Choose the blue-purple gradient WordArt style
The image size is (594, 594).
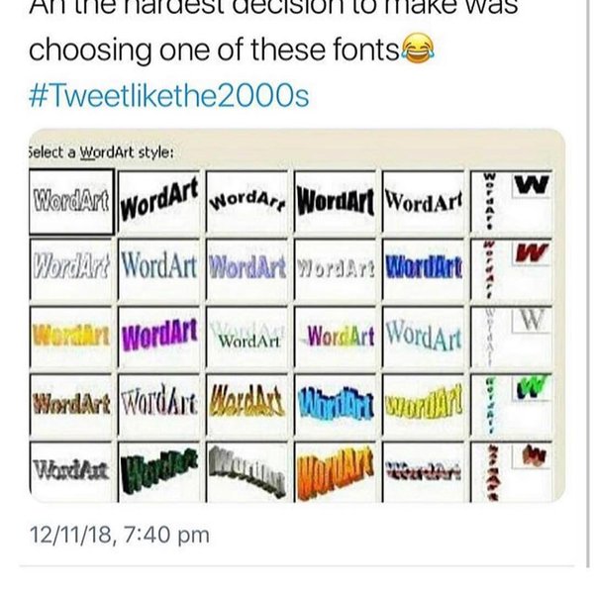pyautogui.click(x=248, y=266)
